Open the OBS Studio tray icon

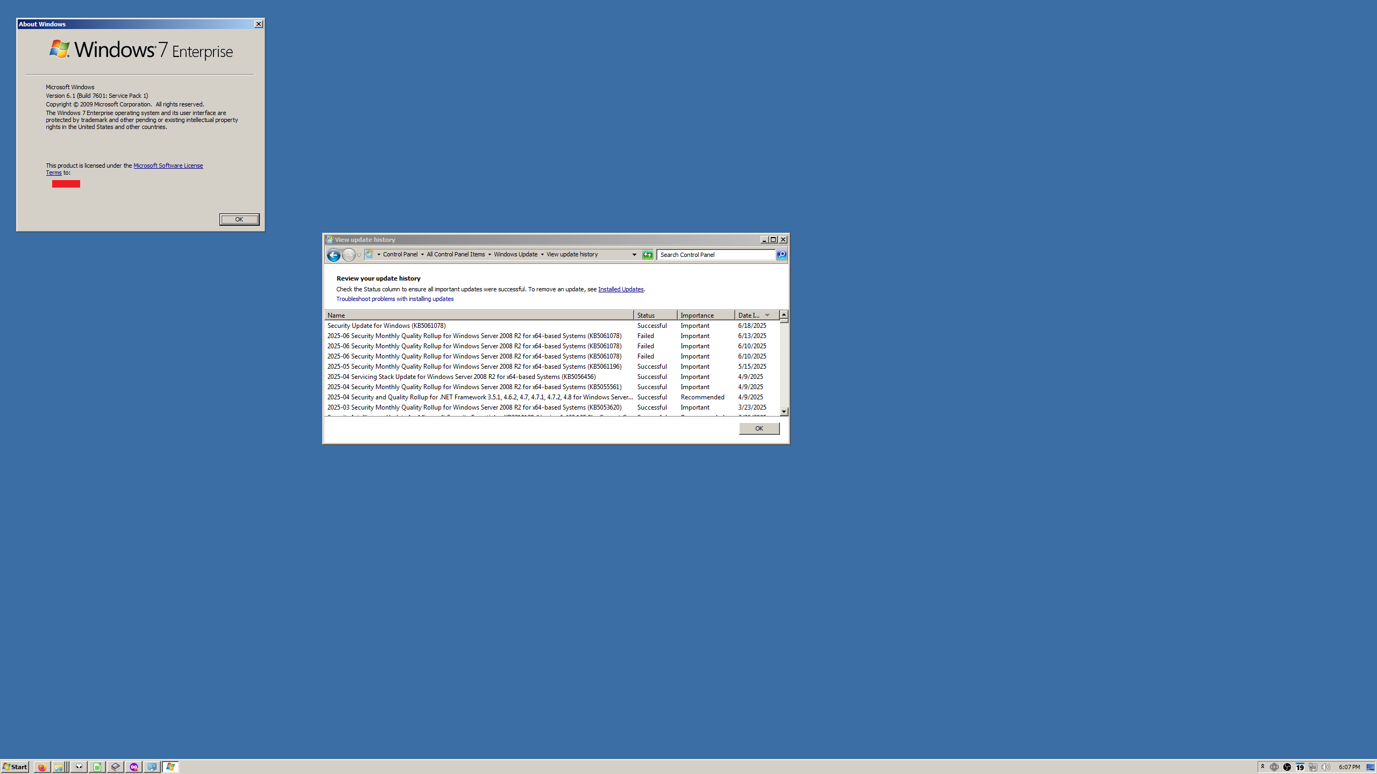click(x=1287, y=767)
